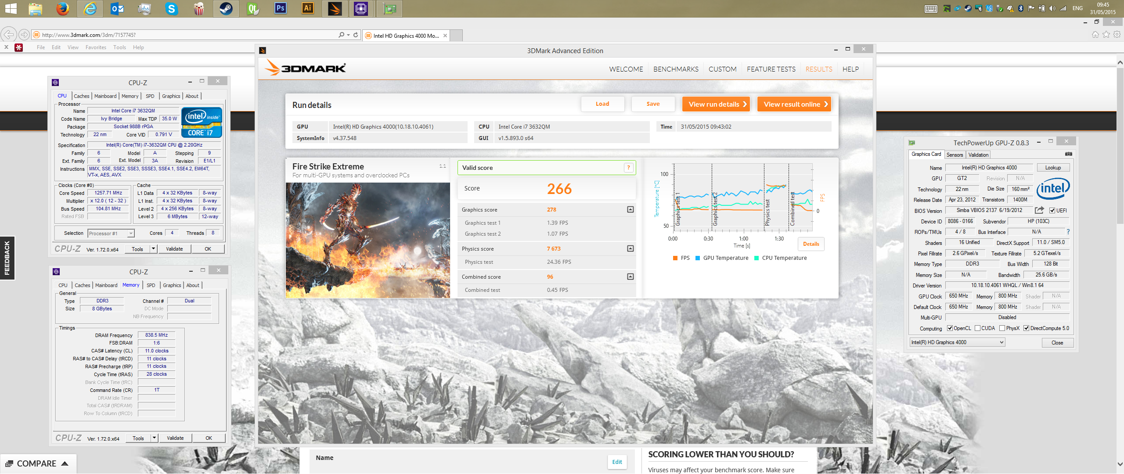
Task: Toggle the PhysX checkbox
Action: pyautogui.click(x=1002, y=328)
